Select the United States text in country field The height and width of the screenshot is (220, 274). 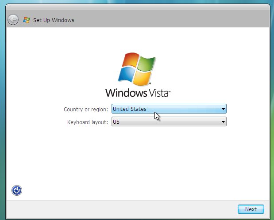(129, 109)
